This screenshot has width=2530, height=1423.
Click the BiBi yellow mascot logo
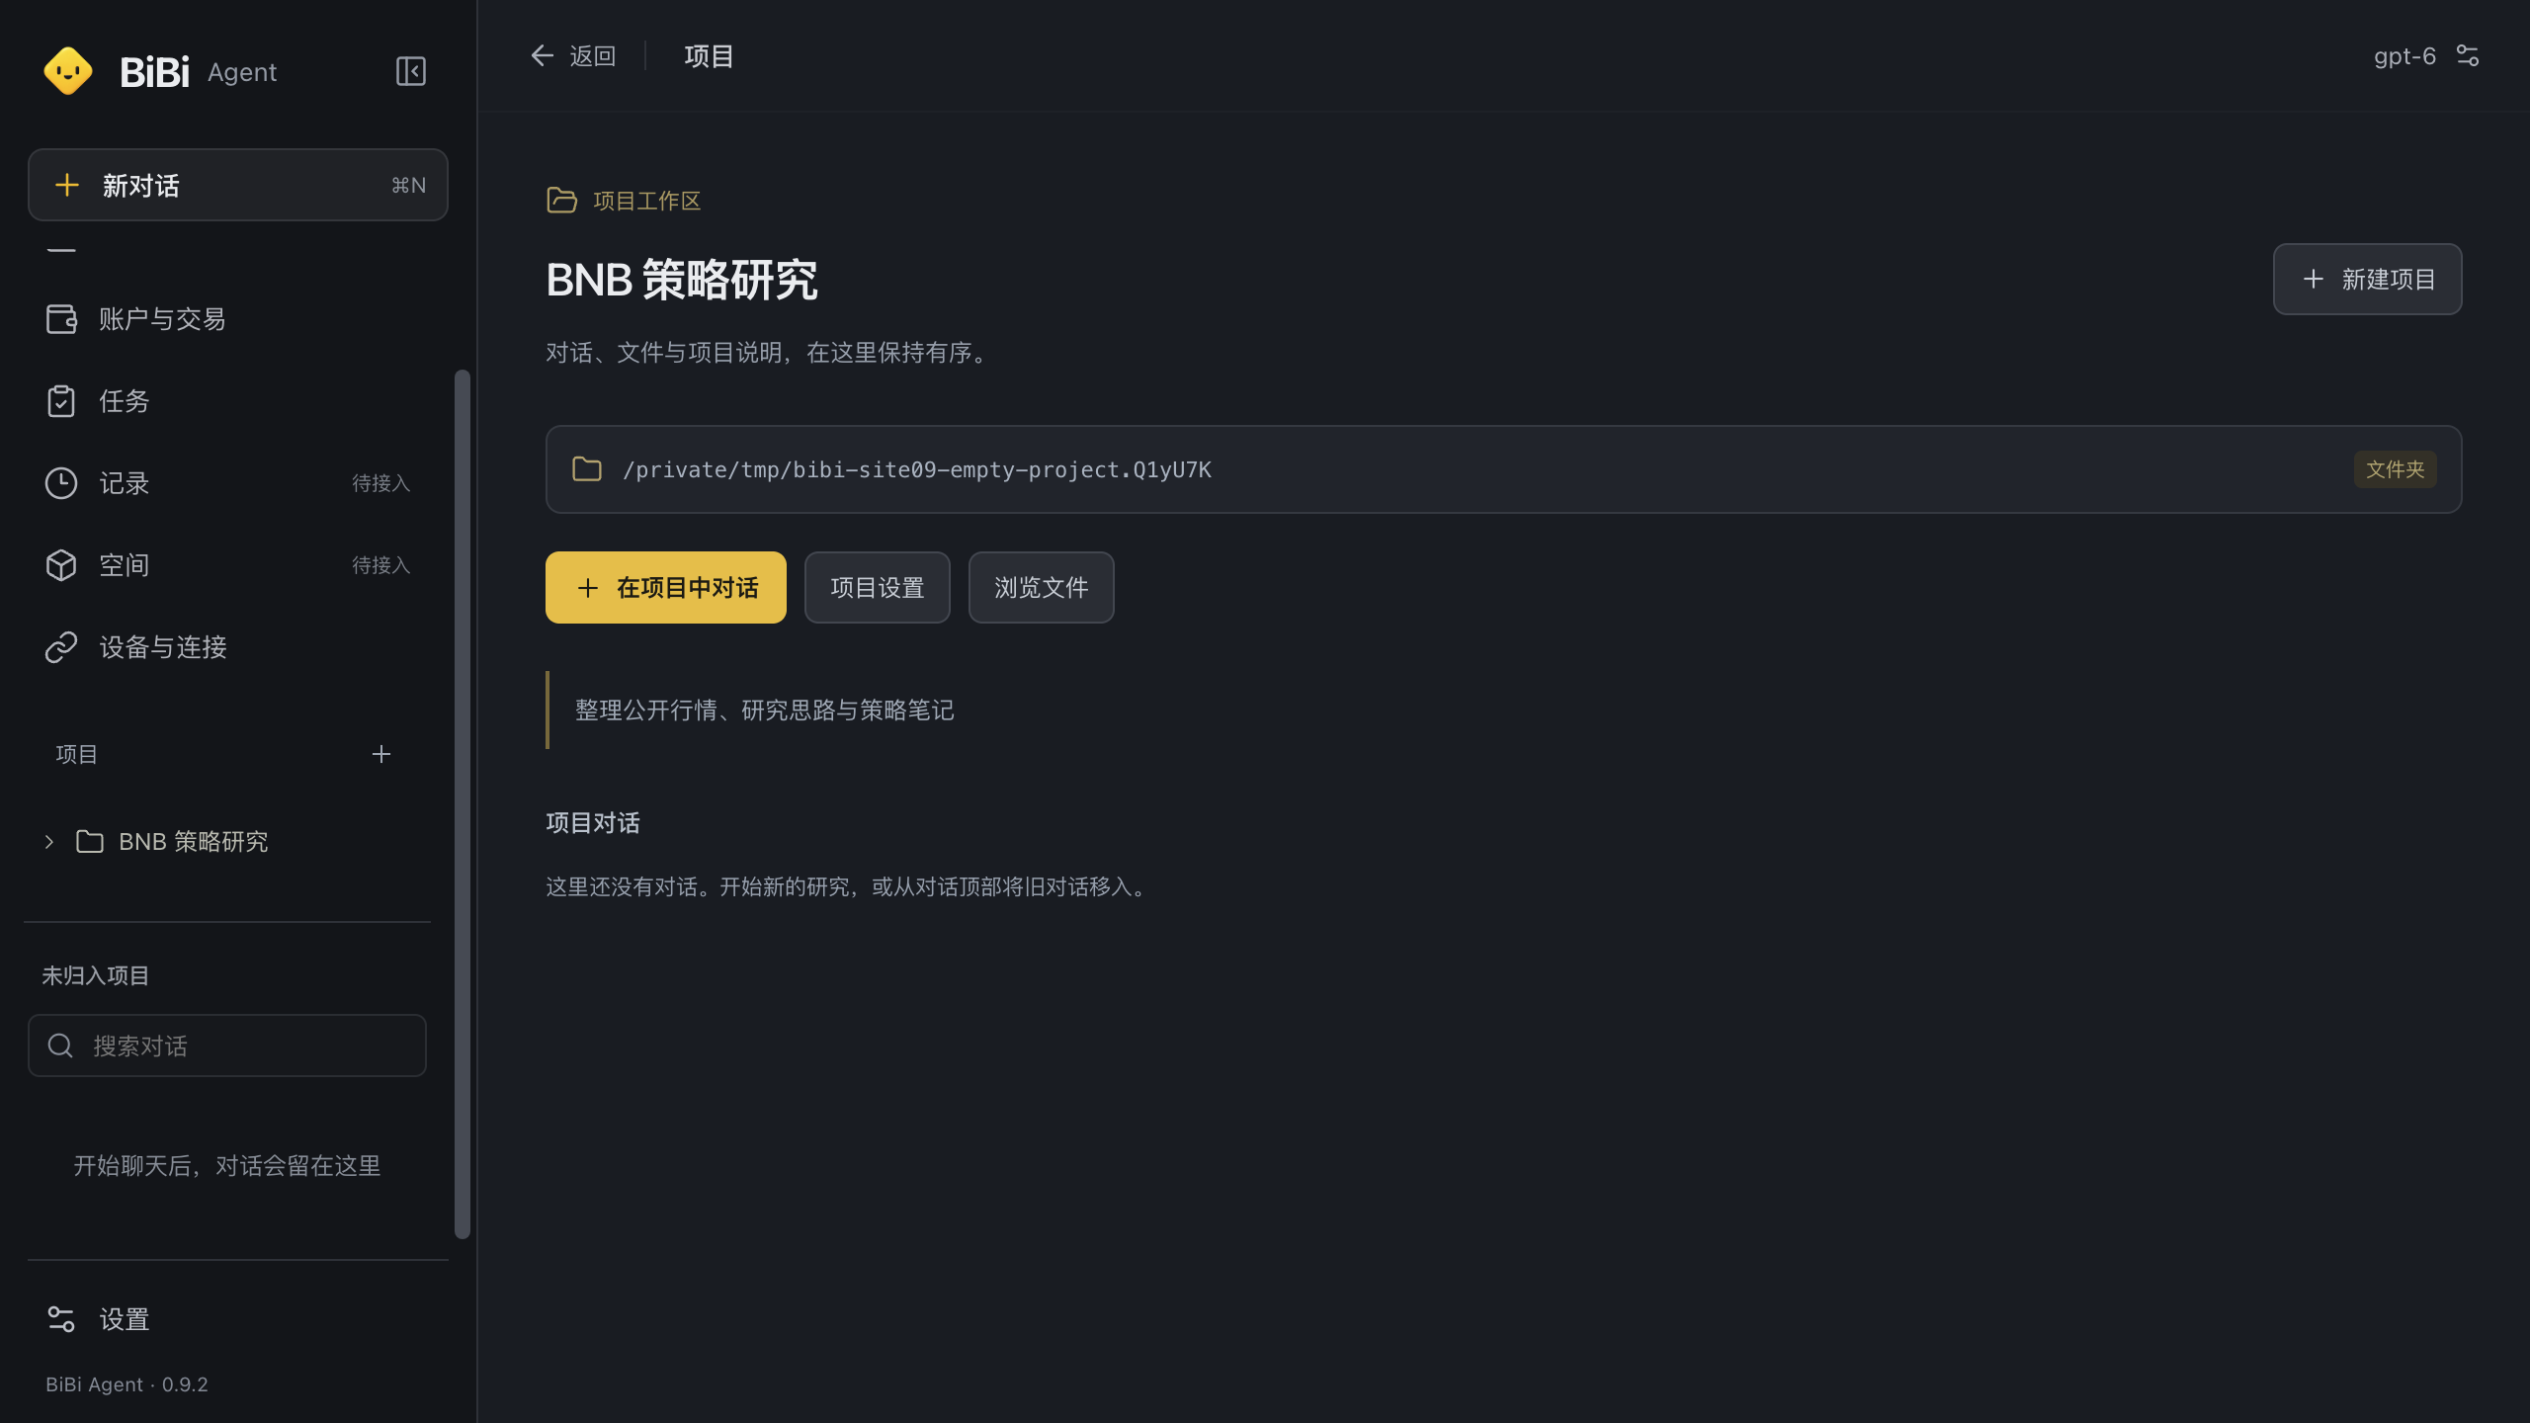tap(68, 71)
